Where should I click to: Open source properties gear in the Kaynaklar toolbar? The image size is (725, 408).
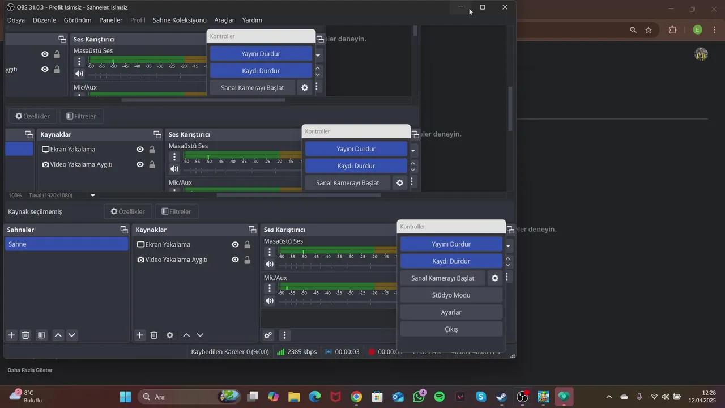(x=170, y=335)
